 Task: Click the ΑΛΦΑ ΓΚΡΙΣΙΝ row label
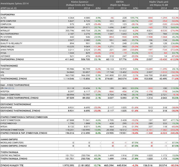coord(7,50)
